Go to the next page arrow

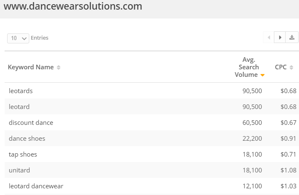[x=280, y=37]
